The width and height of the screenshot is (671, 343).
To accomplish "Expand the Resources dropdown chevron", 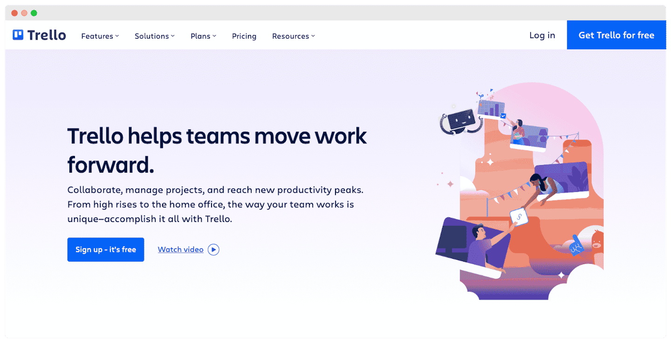I will [x=313, y=36].
